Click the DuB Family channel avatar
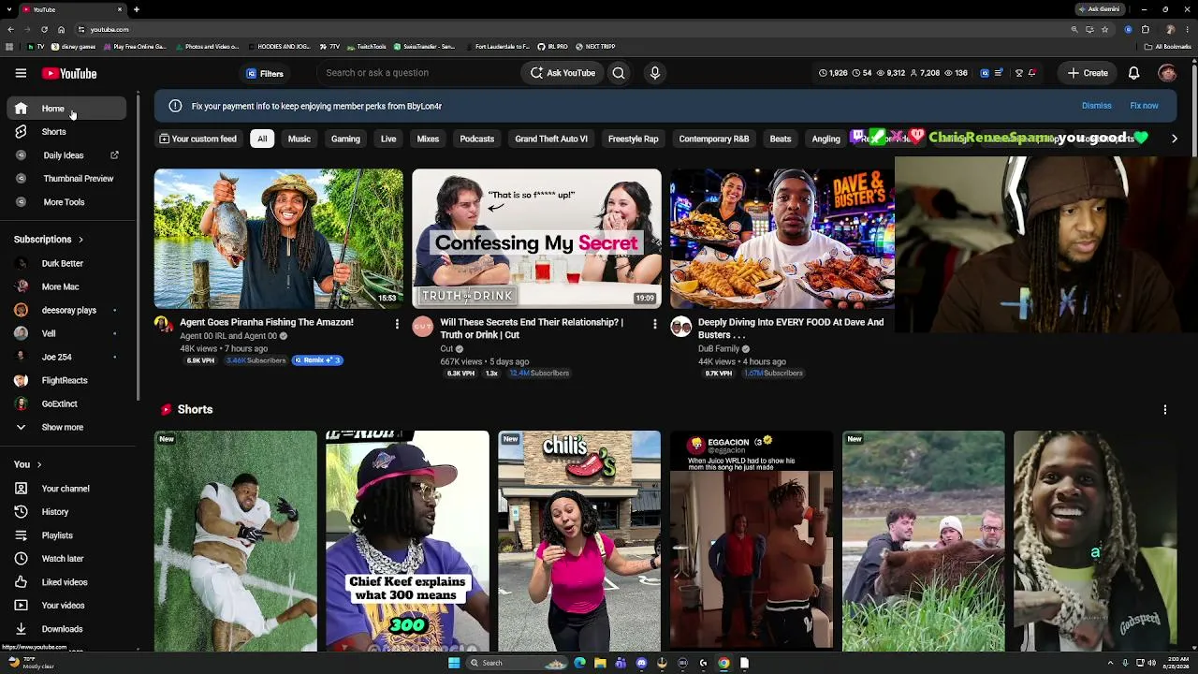1198x674 pixels. pyautogui.click(x=680, y=327)
